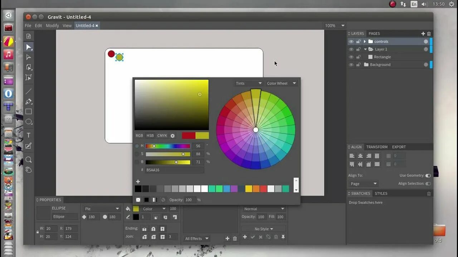The height and width of the screenshot is (257, 458).
Task: Select the Layer select tool
Action: pos(29,67)
